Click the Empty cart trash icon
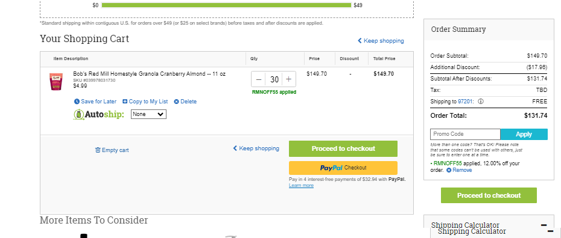 pyautogui.click(x=98, y=150)
